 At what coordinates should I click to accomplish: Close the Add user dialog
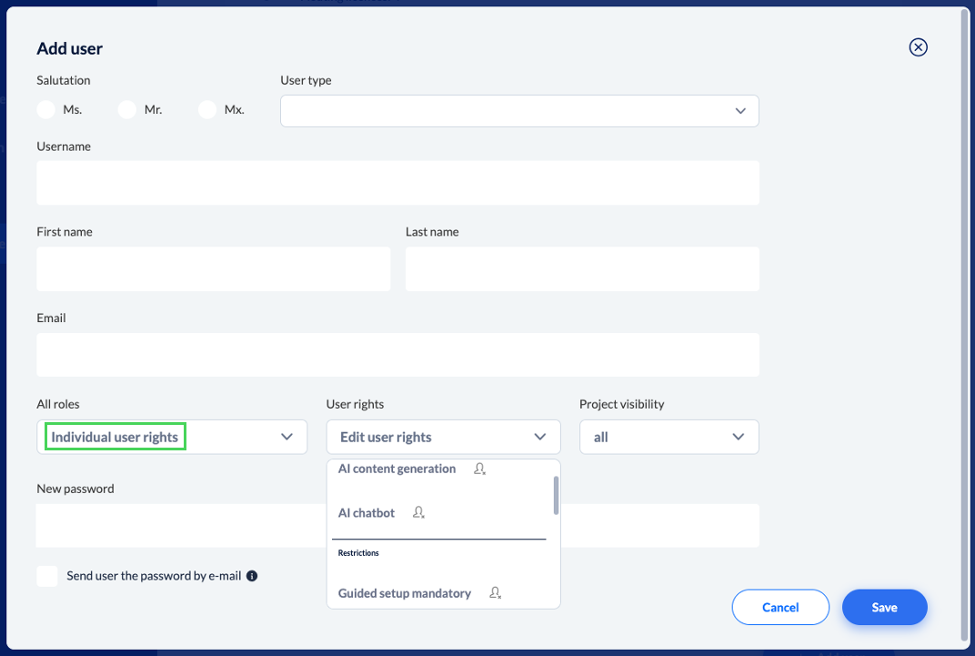tap(918, 47)
